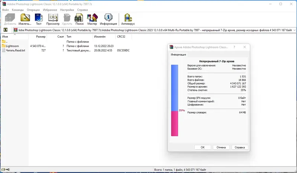The image size is (297, 173).
Task: Click the status bar totals text
Action: pyautogui.click(x=180, y=170)
